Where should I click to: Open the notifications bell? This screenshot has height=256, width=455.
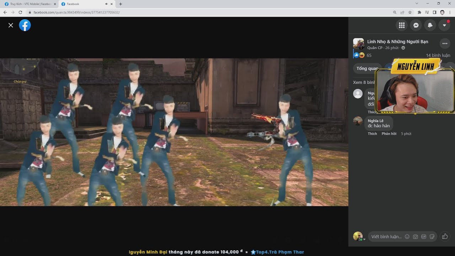(x=430, y=25)
